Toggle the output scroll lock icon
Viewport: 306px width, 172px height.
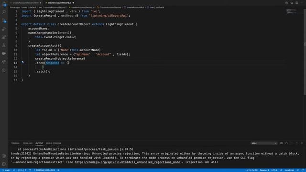pos(286,143)
